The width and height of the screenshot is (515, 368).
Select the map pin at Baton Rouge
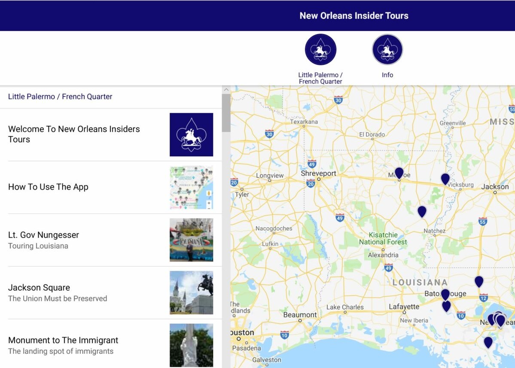(x=445, y=294)
